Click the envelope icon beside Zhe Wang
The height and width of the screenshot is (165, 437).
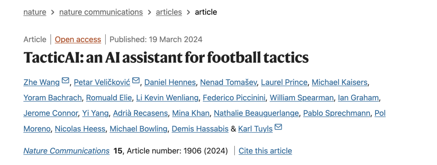point(66,82)
